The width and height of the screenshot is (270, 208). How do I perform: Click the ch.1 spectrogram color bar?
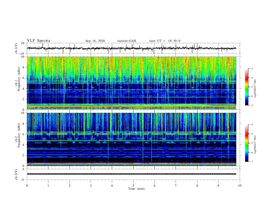246,87
